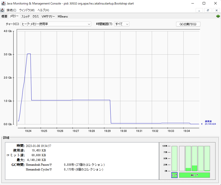Open the ウィンドウ(W) menu

point(27,10)
